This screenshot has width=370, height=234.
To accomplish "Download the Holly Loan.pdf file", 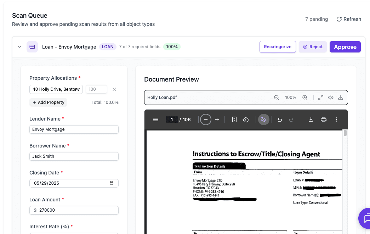I will (341, 97).
